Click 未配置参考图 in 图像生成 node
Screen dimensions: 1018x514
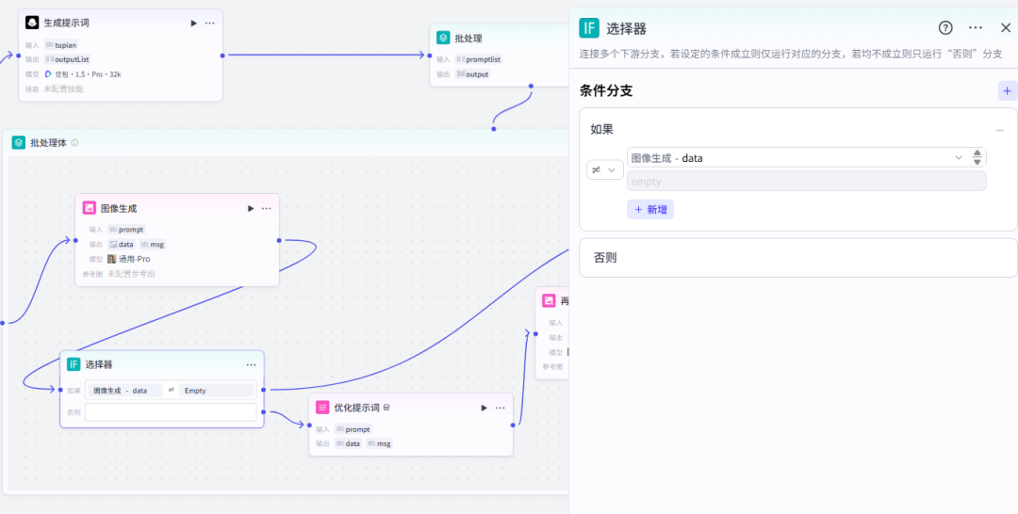point(131,274)
